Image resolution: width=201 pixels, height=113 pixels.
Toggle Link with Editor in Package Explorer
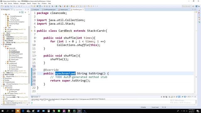click(22, 12)
